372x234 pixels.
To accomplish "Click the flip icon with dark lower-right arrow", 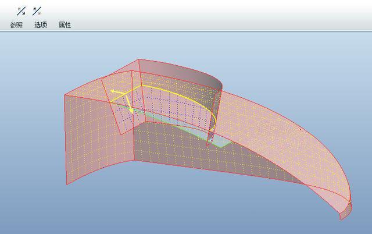I will (x=22, y=11).
